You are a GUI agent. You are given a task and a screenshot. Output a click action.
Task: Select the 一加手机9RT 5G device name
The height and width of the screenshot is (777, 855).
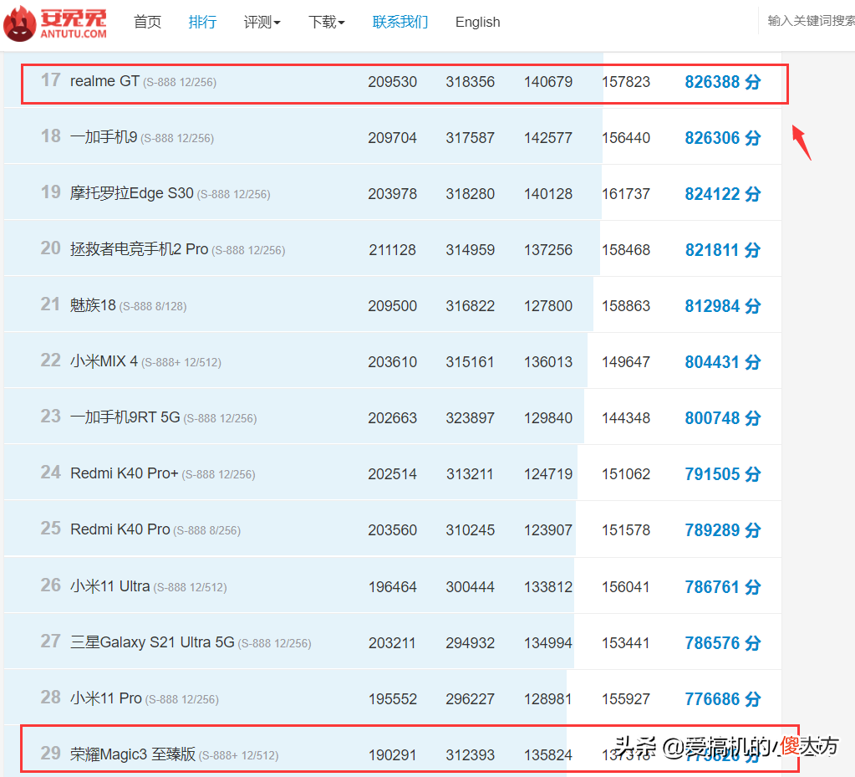(125, 417)
